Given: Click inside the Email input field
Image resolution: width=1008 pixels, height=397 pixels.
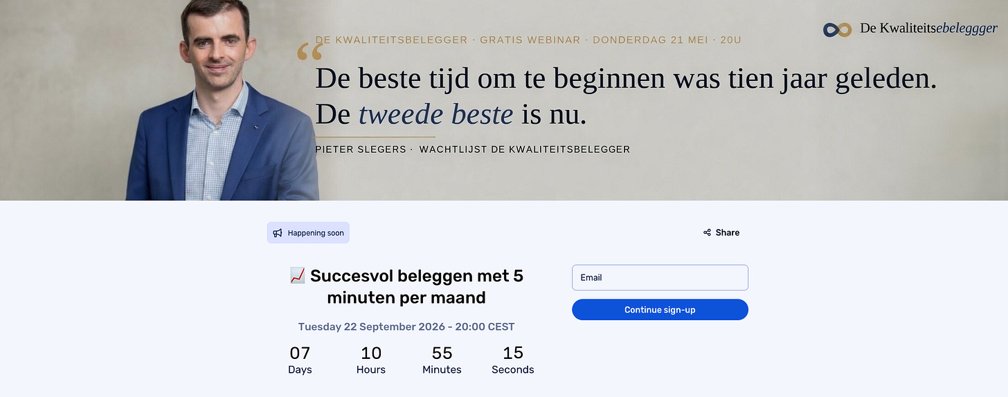Looking at the screenshot, I should 660,277.
